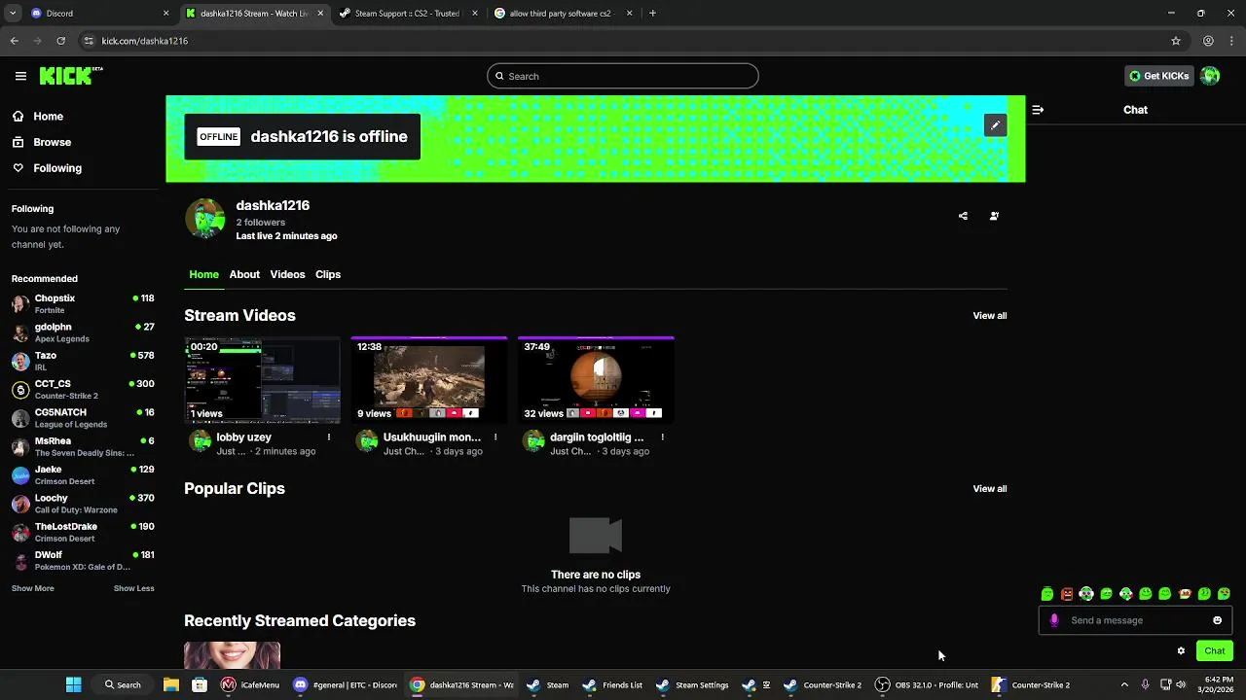Open the emoji picker in message box

(x=1217, y=620)
